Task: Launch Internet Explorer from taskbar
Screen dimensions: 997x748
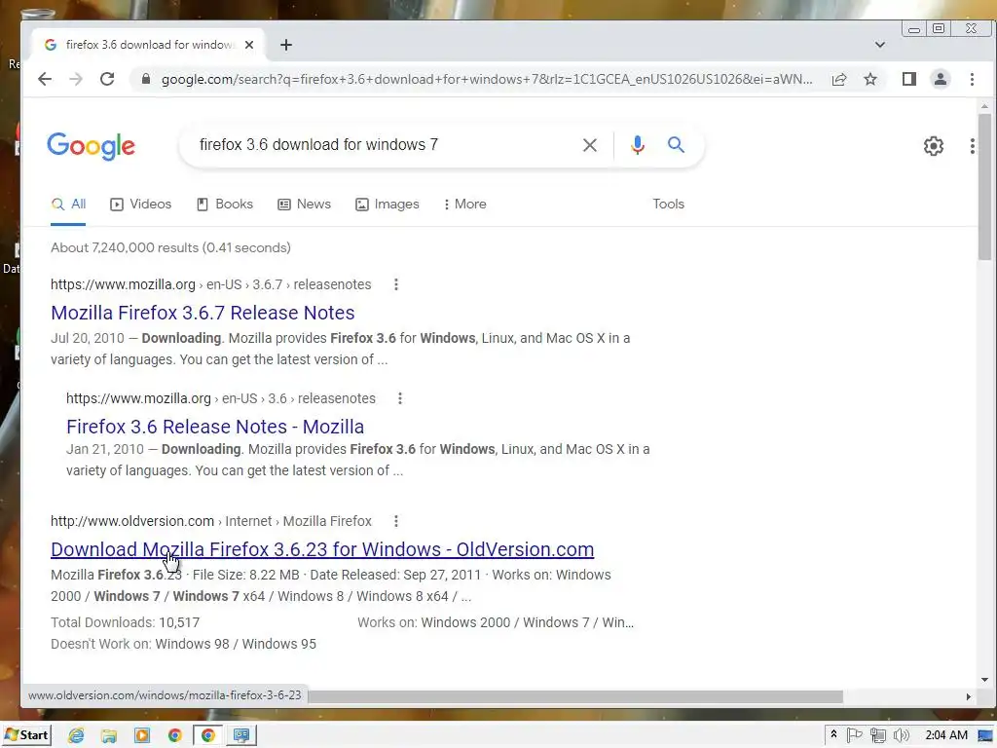Action: [76, 735]
